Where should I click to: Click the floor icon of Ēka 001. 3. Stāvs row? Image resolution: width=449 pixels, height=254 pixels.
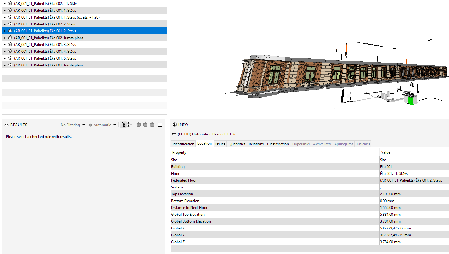(x=10, y=45)
